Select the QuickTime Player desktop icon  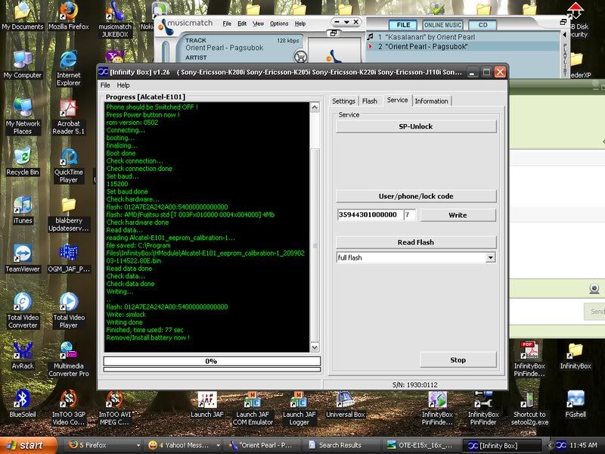click(68, 157)
